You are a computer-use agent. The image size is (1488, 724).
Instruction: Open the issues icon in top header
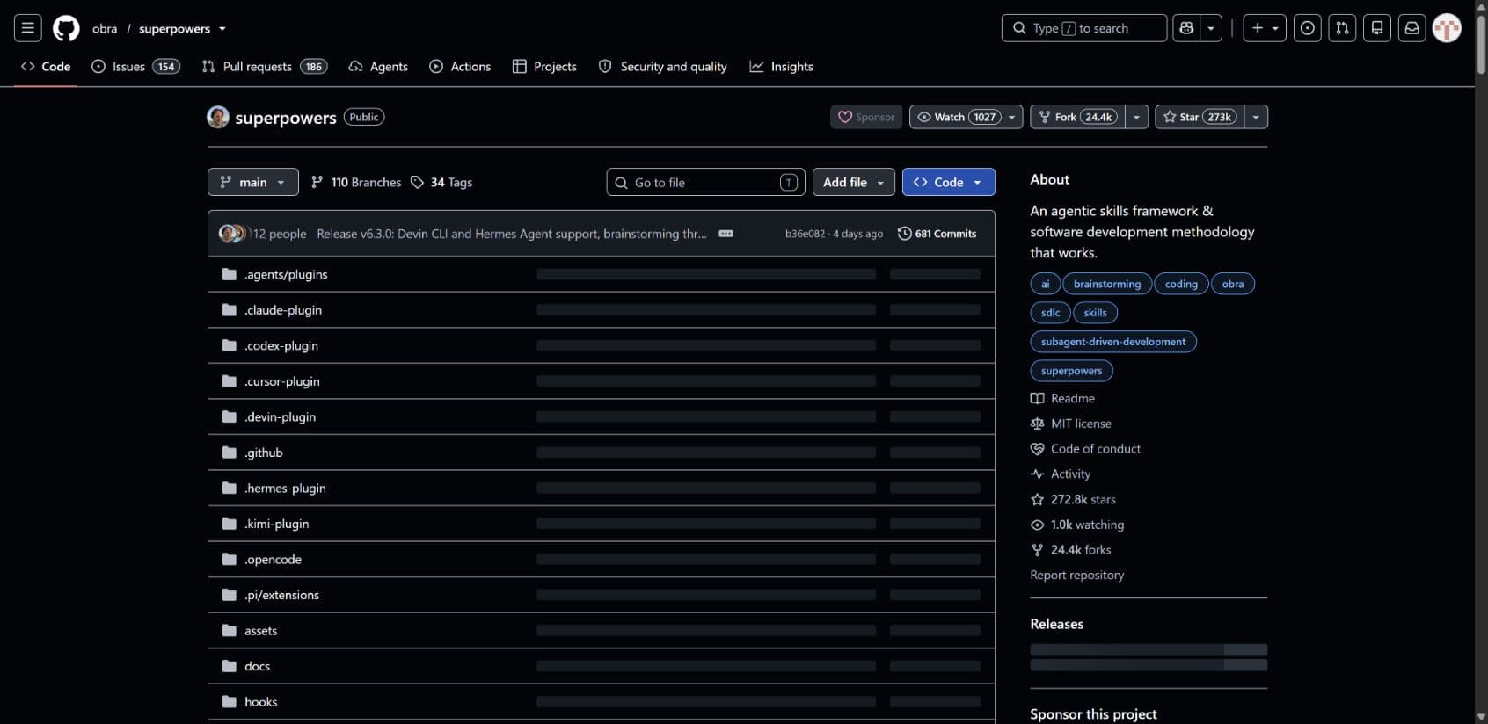(1308, 28)
